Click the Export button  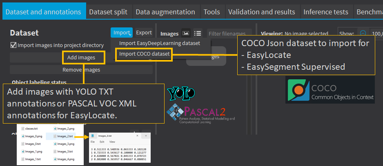tap(144, 33)
